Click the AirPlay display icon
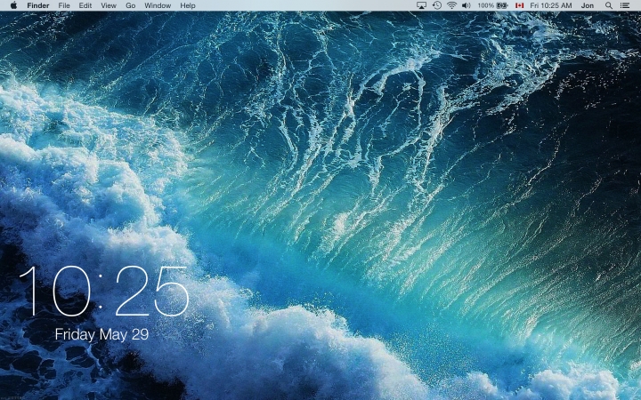 pos(421,5)
